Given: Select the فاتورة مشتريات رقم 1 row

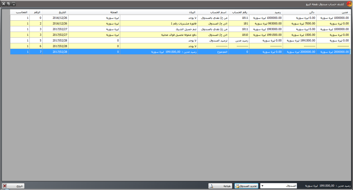Looking at the screenshot, I should coord(159,23).
